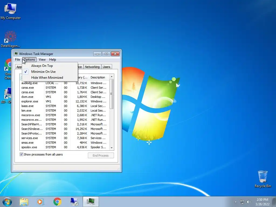Select the SearchFilterH... process
276x207 pixels.
pos(64,124)
